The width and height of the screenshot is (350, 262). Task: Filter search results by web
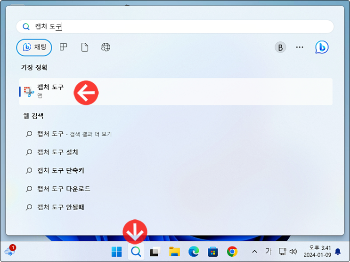(x=106, y=47)
